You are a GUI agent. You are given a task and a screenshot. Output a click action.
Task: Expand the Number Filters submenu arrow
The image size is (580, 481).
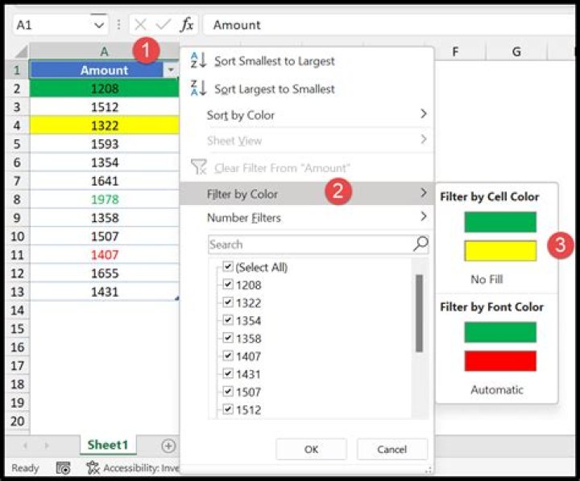click(424, 216)
